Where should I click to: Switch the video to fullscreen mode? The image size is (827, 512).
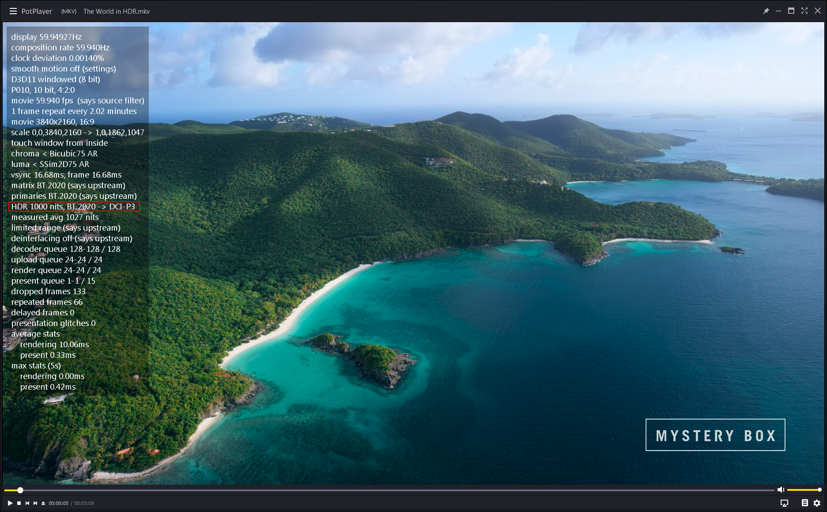(804, 11)
